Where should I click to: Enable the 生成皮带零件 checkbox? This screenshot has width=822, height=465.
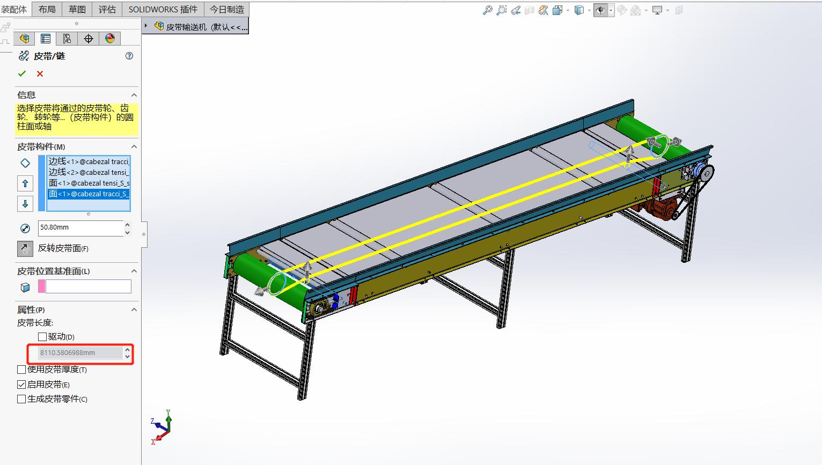(x=21, y=399)
